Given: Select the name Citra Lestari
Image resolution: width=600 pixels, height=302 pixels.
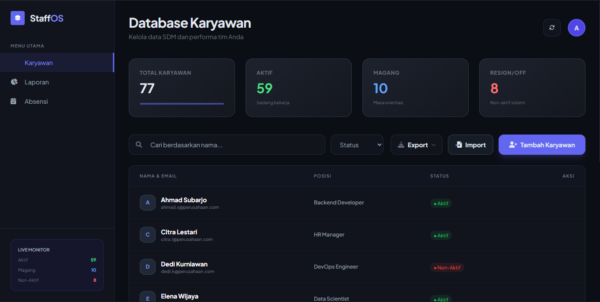Looking at the screenshot, I should [179, 232].
